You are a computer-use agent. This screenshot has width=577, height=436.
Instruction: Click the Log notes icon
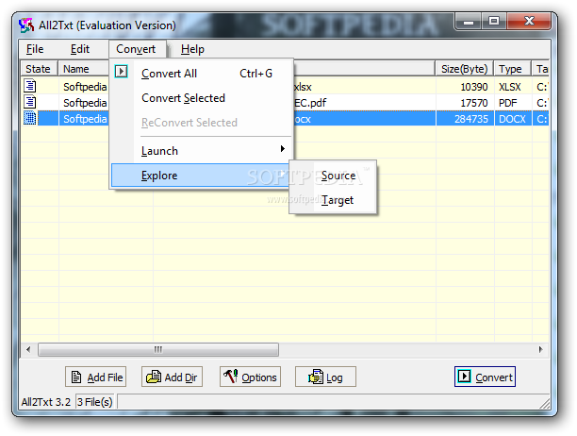pos(316,377)
